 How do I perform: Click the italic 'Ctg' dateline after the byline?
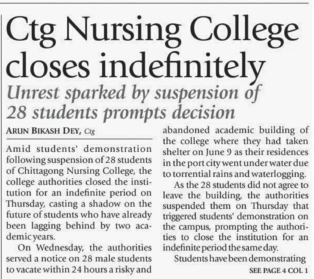(x=89, y=131)
